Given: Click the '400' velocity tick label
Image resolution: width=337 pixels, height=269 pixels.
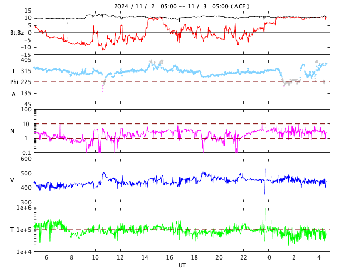Looking at the screenshot, I should [x=26, y=188].
